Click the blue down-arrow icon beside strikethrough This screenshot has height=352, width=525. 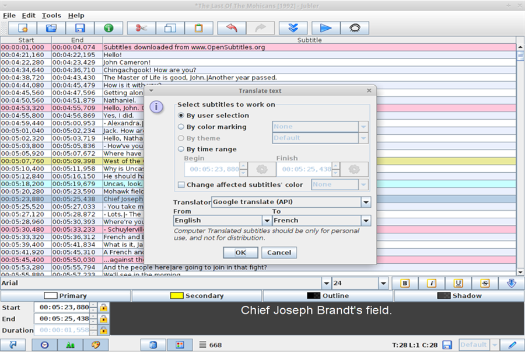(x=511, y=283)
